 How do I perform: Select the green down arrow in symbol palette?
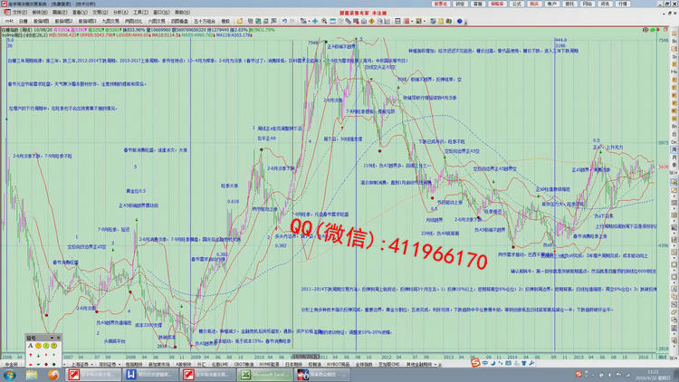(38, 355)
